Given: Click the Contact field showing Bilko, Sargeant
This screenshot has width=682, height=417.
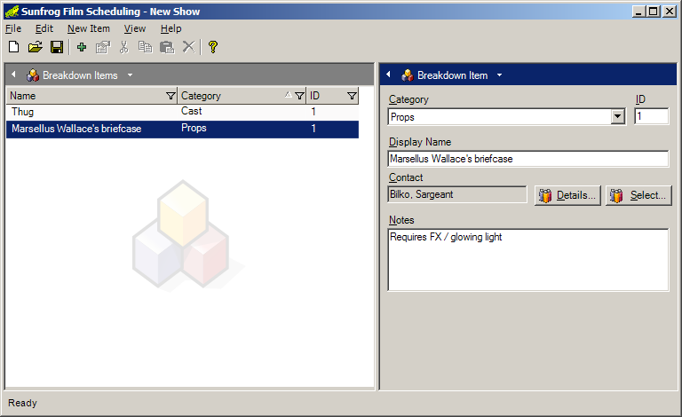Looking at the screenshot, I should coord(457,194).
